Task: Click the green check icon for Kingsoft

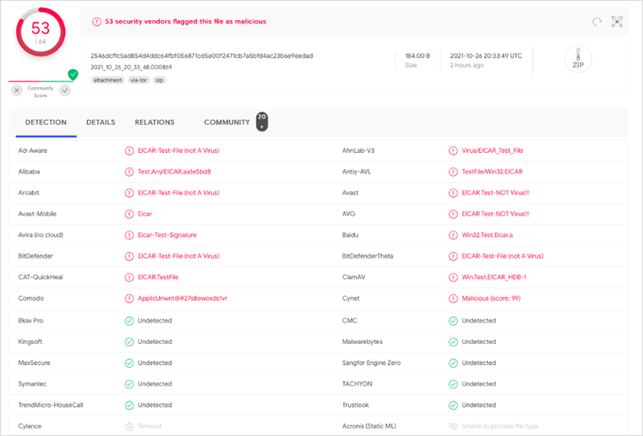Action: [129, 342]
